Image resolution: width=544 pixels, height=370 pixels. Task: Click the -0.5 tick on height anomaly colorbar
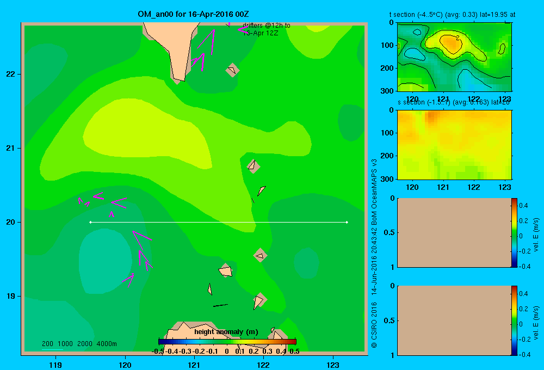tap(158, 351)
